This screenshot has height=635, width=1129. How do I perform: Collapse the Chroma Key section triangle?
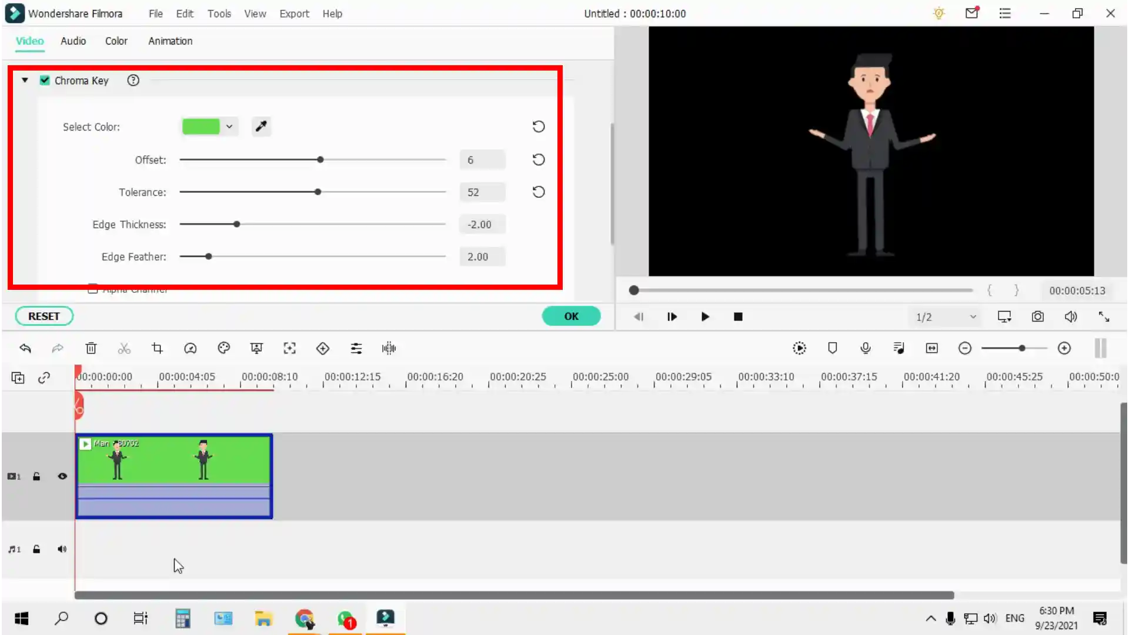(25, 80)
